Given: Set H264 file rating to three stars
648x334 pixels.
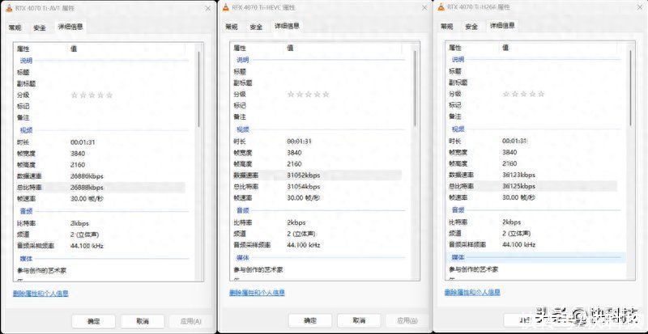Looking at the screenshot, I should [x=523, y=94].
